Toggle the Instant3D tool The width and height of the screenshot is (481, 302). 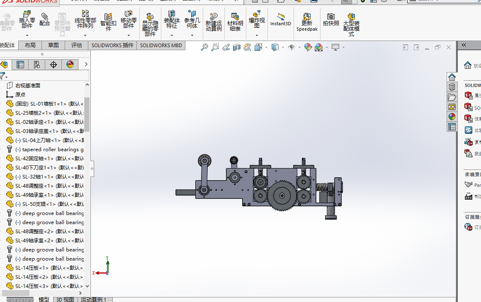[x=280, y=19]
